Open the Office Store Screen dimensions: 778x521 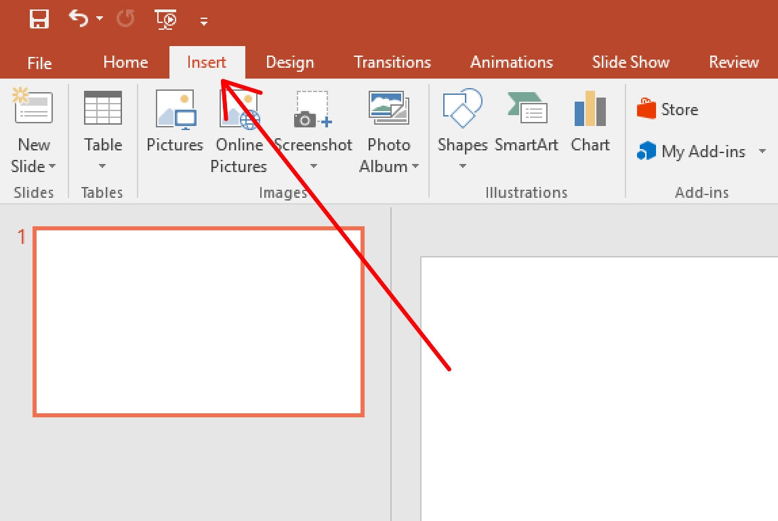pyautogui.click(x=678, y=108)
